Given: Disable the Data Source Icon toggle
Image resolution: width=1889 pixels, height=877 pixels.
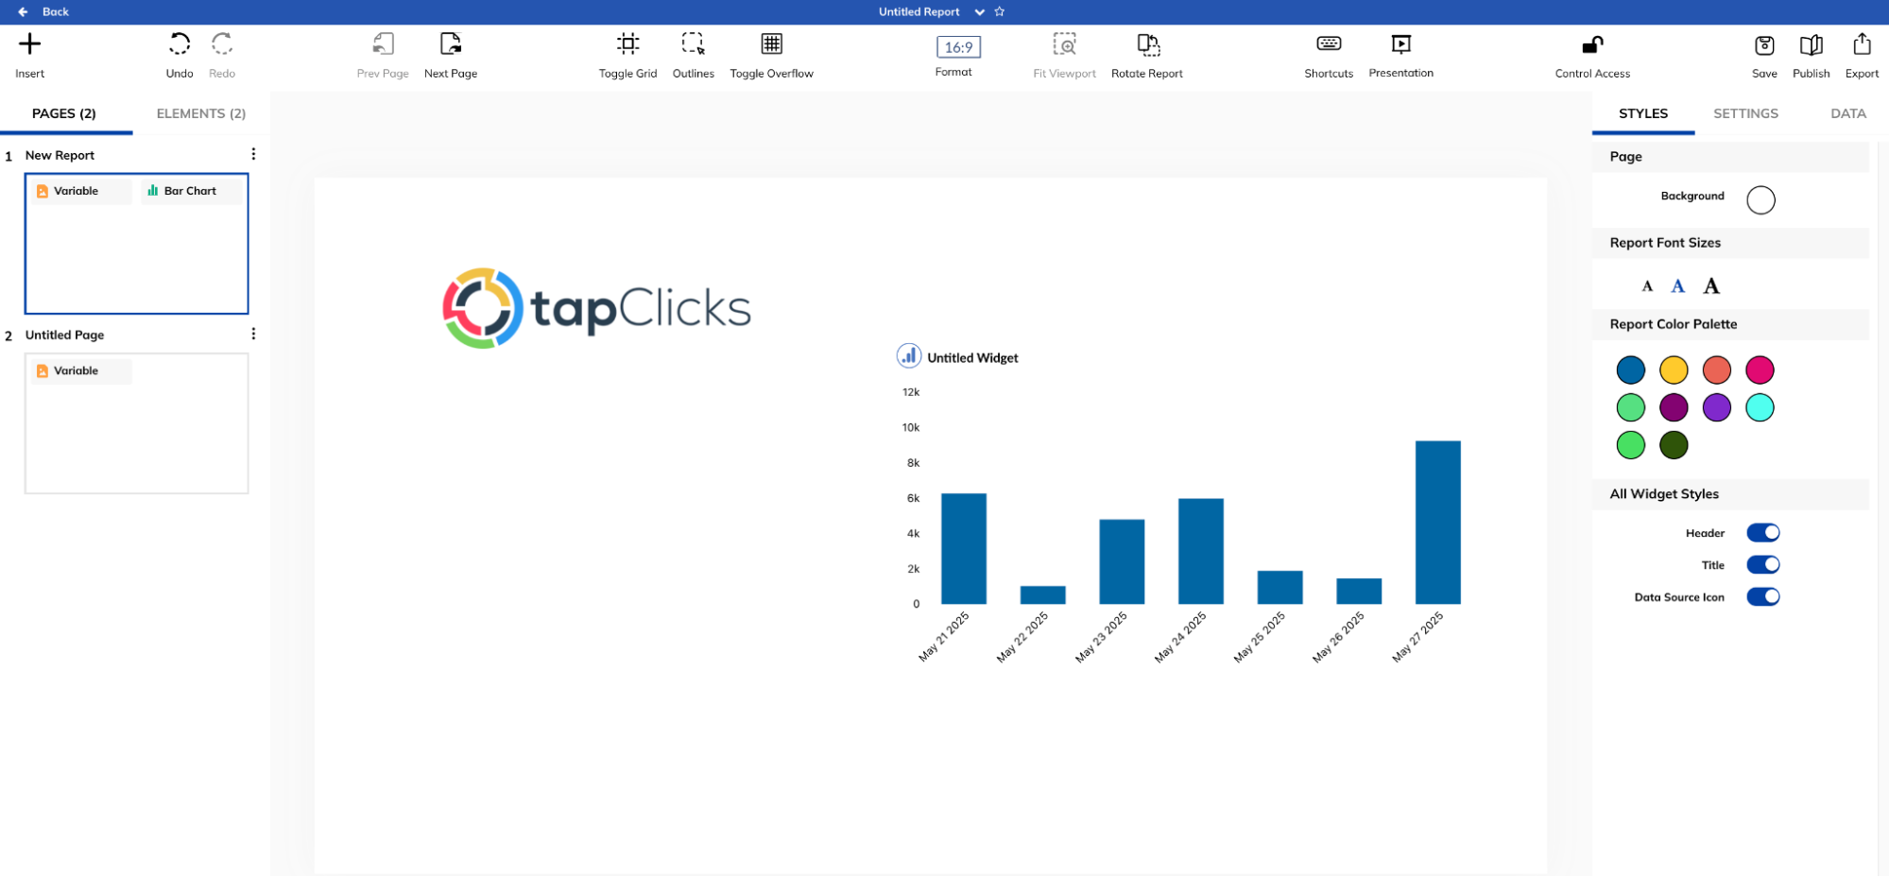Looking at the screenshot, I should [x=1762, y=596].
